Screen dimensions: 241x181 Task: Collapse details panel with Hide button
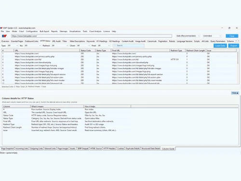(x=235, y=93)
